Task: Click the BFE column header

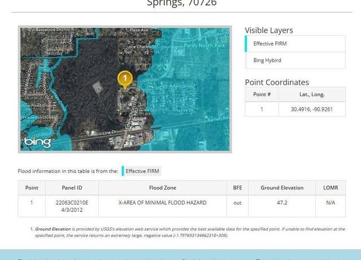Action: (237, 188)
